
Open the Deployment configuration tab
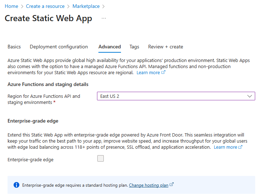pos(59,47)
